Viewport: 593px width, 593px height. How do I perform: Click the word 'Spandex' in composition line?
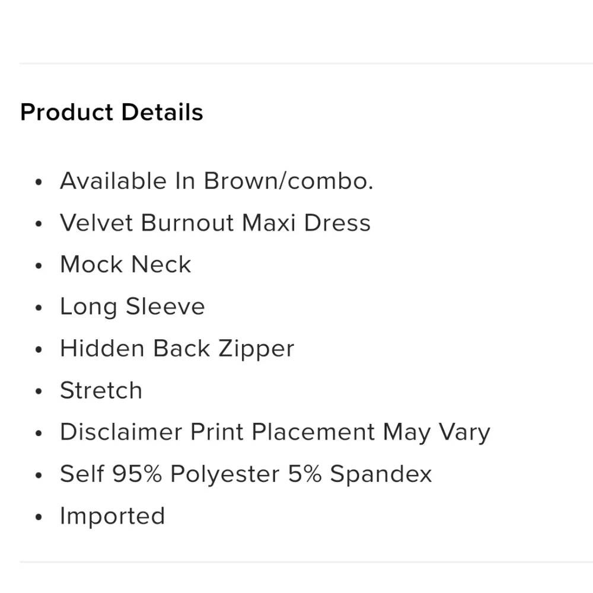coord(381,474)
